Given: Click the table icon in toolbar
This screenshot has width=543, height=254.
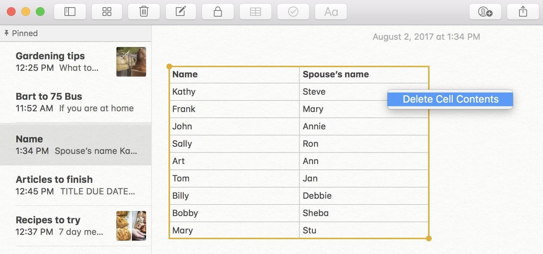Looking at the screenshot, I should 256,12.
